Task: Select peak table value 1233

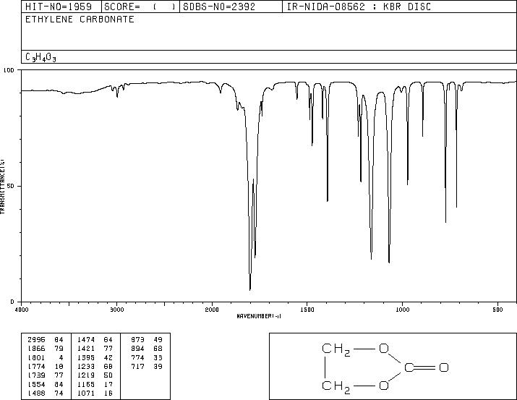Action: coord(86,366)
